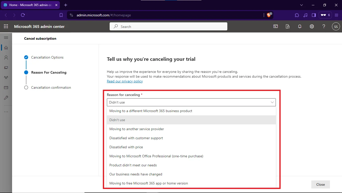Open Devices icon in left navigation
Screen dimensions: 342x193
[6, 68]
